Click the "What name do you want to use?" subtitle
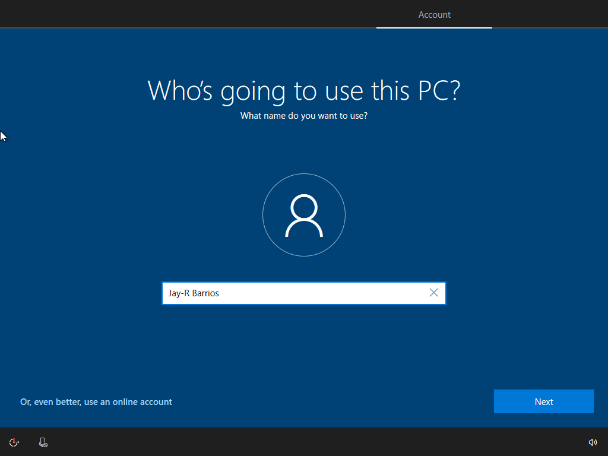The width and height of the screenshot is (608, 456). (303, 116)
